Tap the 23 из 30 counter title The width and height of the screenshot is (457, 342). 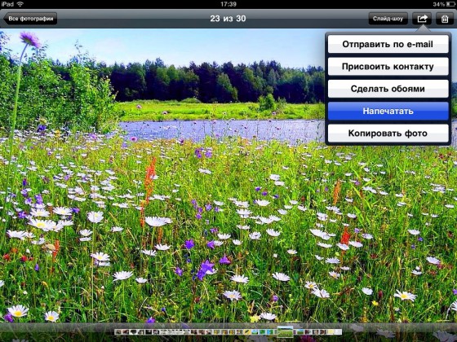point(228,19)
